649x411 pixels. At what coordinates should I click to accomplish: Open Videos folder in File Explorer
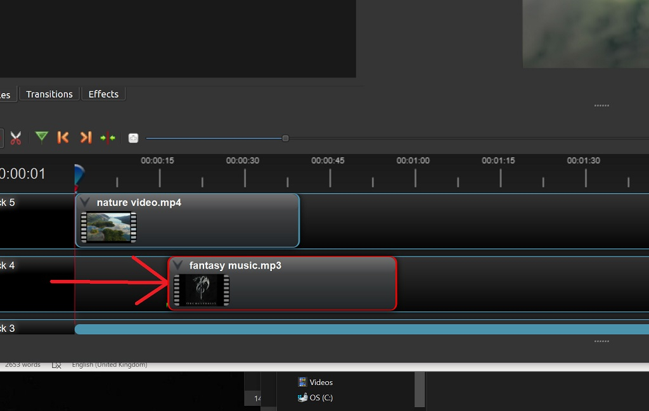[x=316, y=382]
